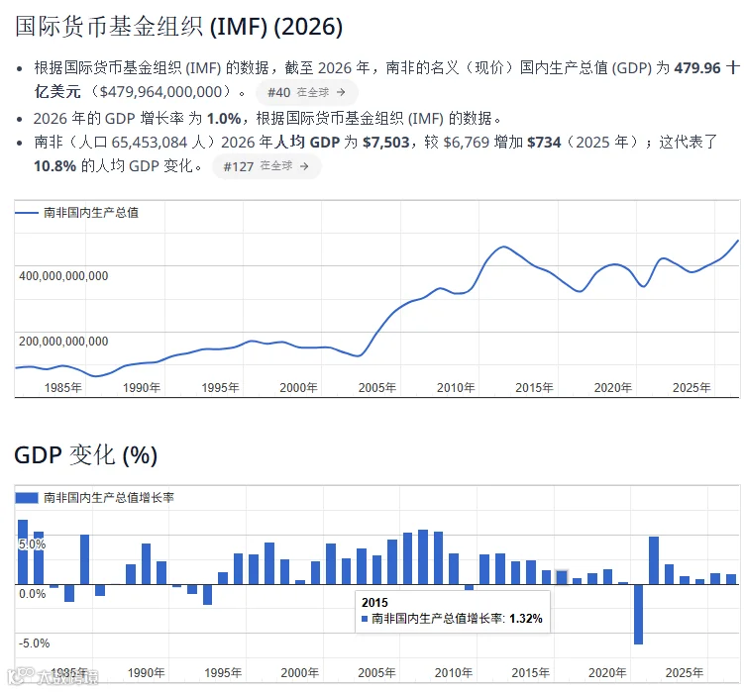This screenshot has width=744, height=692.
Task: Click the -5.0% axis label in bar chart
Action: 34,643
